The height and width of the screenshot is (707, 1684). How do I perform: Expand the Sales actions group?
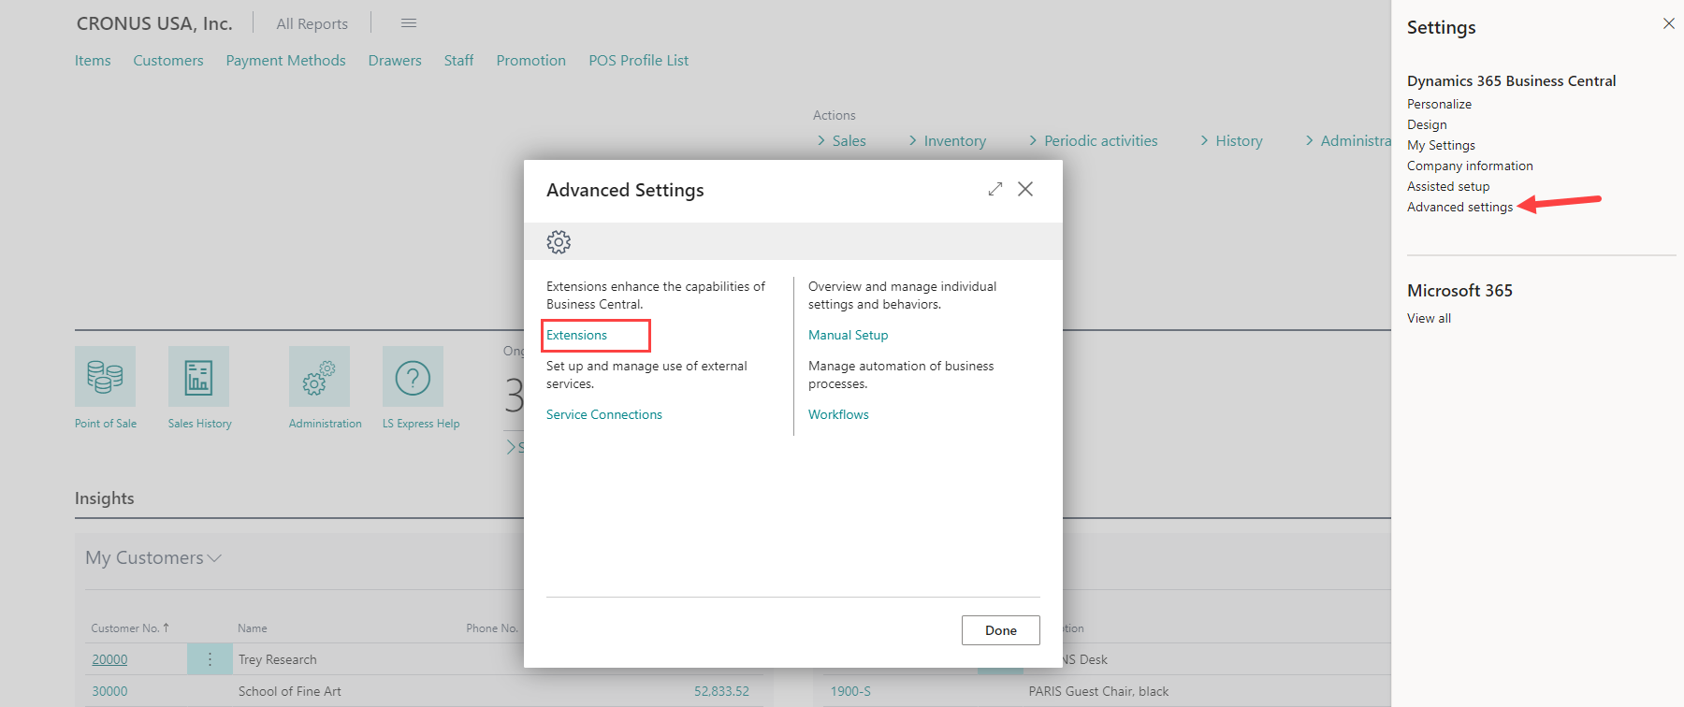(x=841, y=141)
